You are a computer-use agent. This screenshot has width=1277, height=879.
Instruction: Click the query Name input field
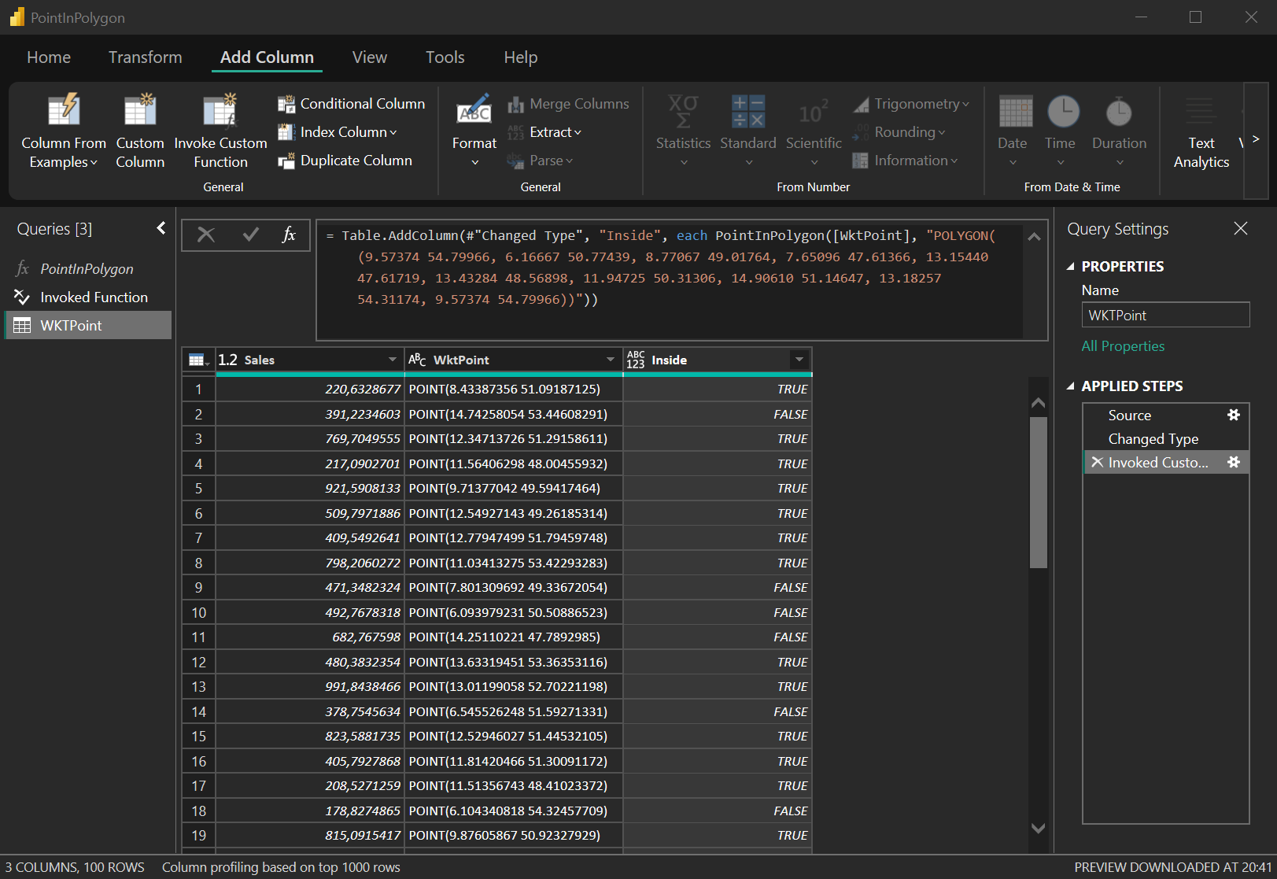(x=1165, y=315)
